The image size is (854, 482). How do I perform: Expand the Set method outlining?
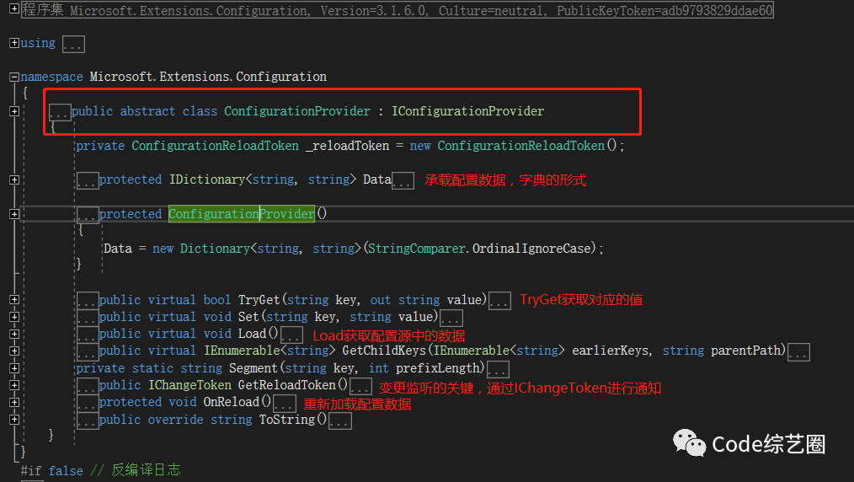[14, 317]
